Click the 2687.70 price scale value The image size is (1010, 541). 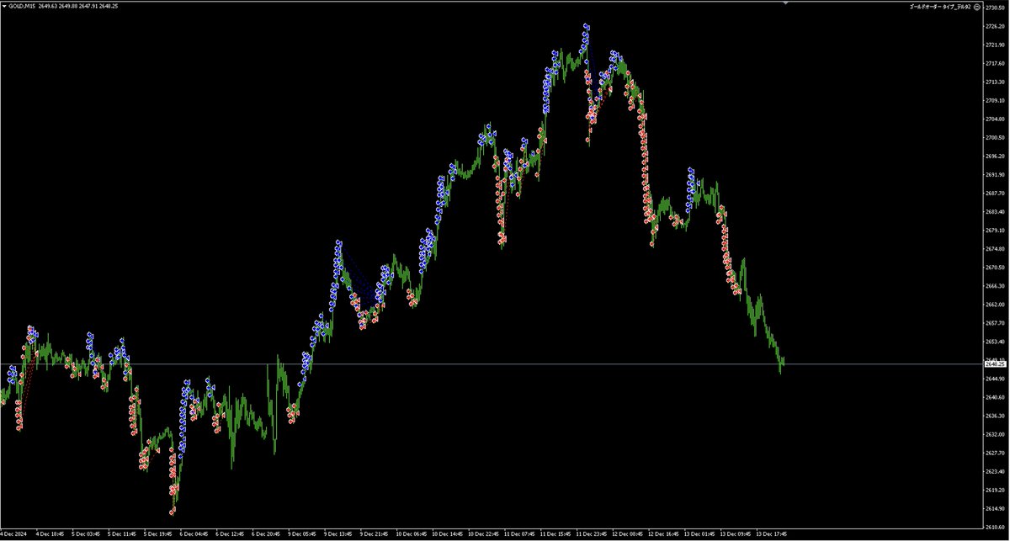pos(993,193)
